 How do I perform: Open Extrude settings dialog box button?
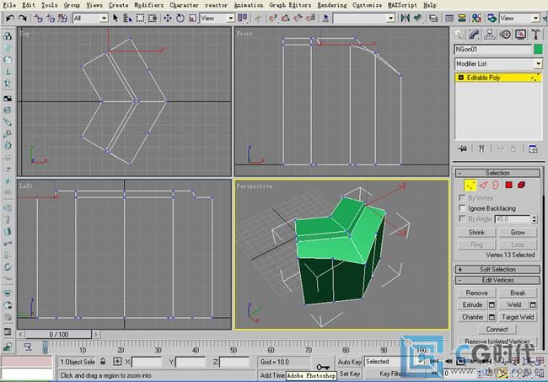coord(492,305)
